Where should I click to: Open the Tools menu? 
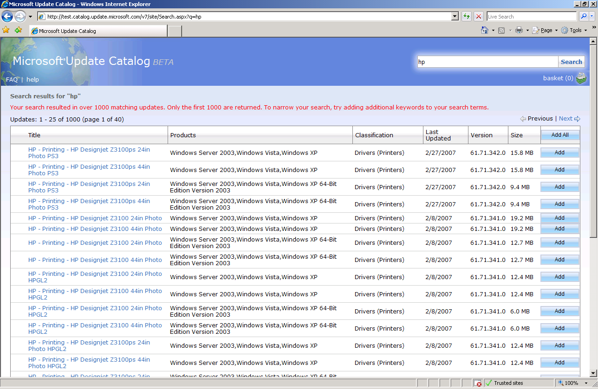(574, 31)
